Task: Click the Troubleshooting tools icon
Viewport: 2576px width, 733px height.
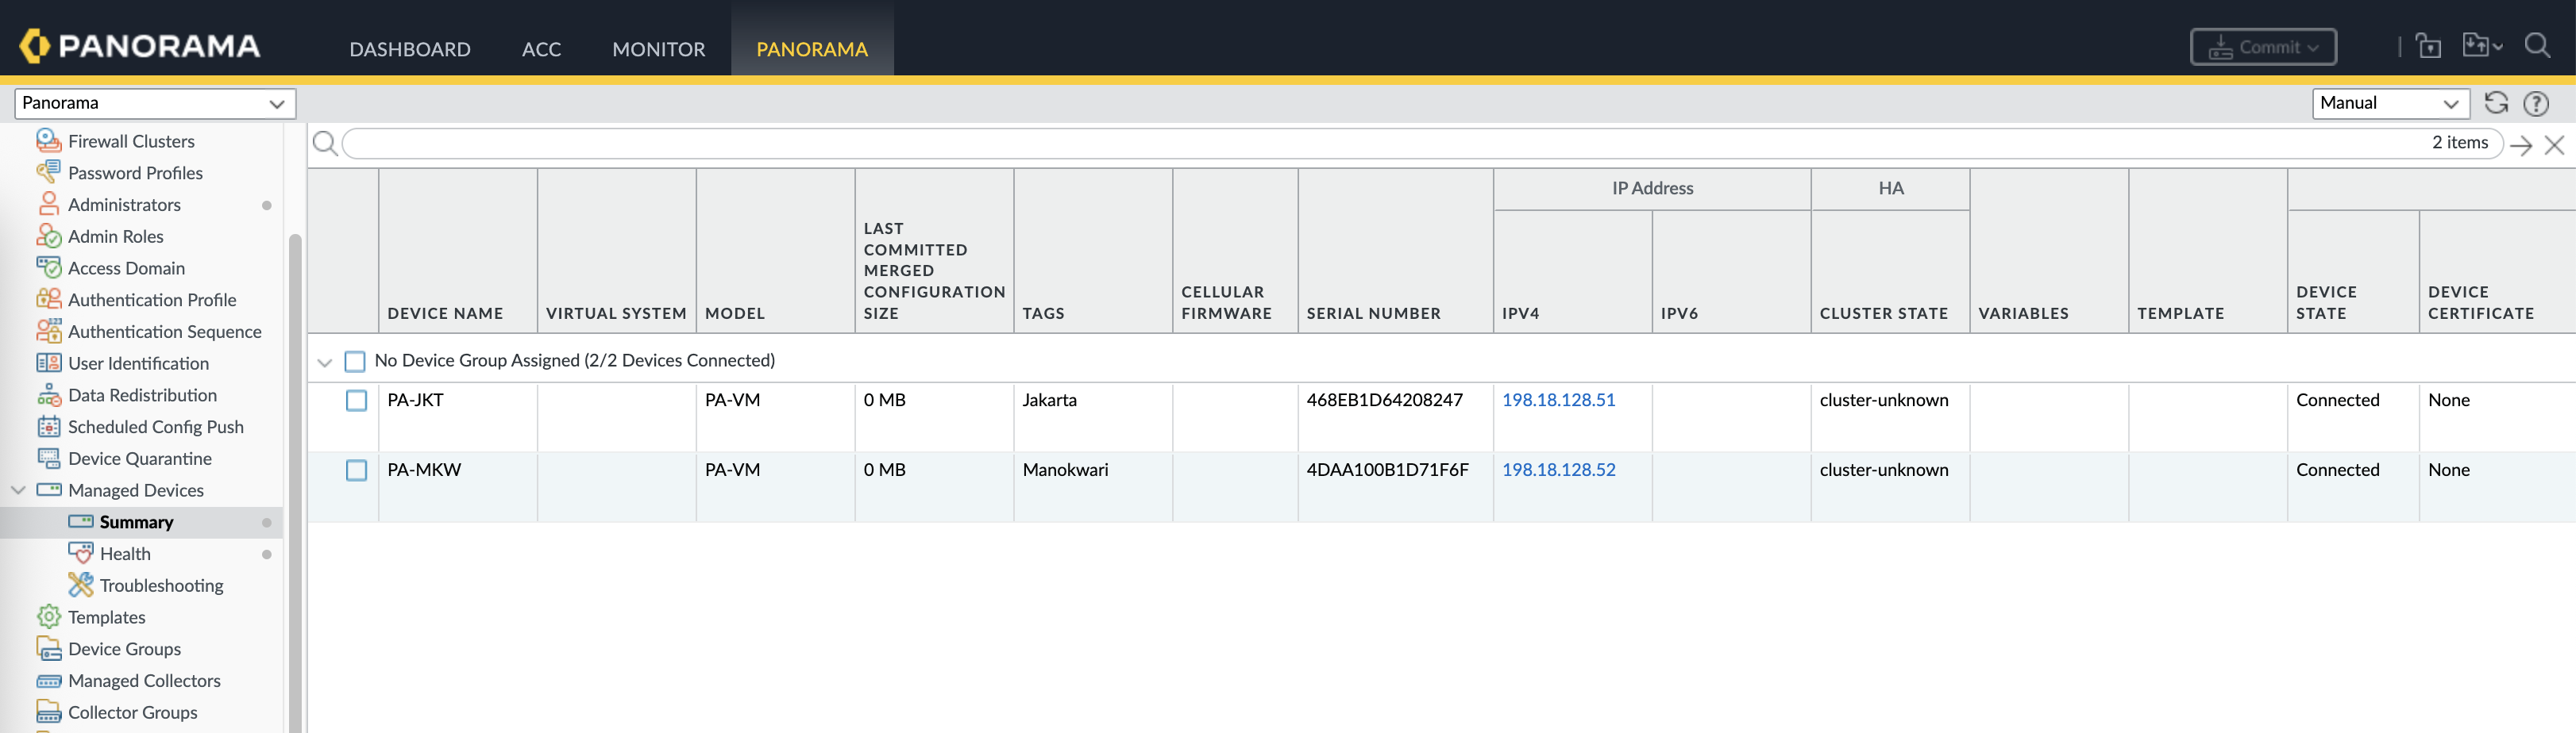Action: coord(80,585)
